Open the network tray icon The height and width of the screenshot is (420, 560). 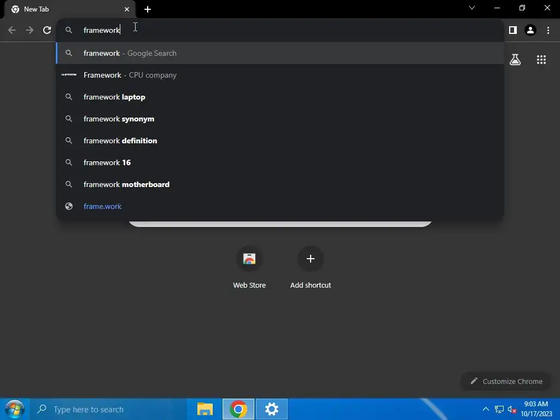pos(499,409)
